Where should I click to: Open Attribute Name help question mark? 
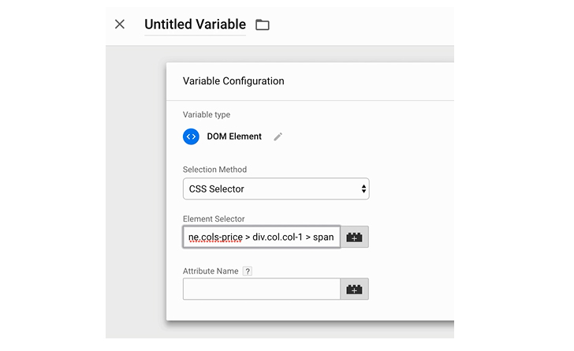(248, 271)
